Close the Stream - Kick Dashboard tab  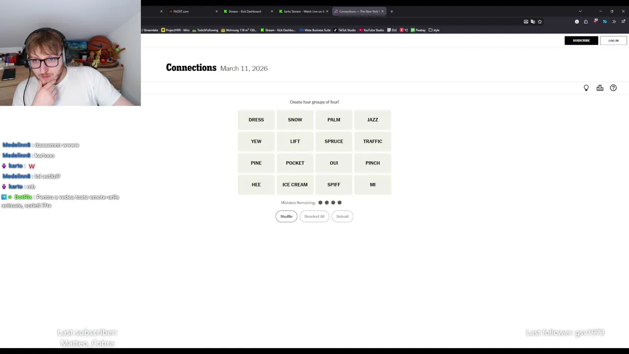point(272,11)
